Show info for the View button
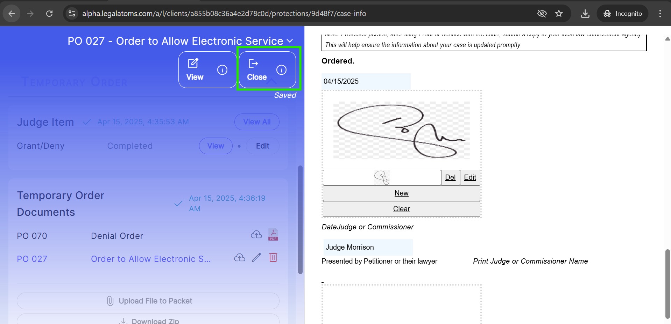The height and width of the screenshot is (324, 671). coord(222,70)
